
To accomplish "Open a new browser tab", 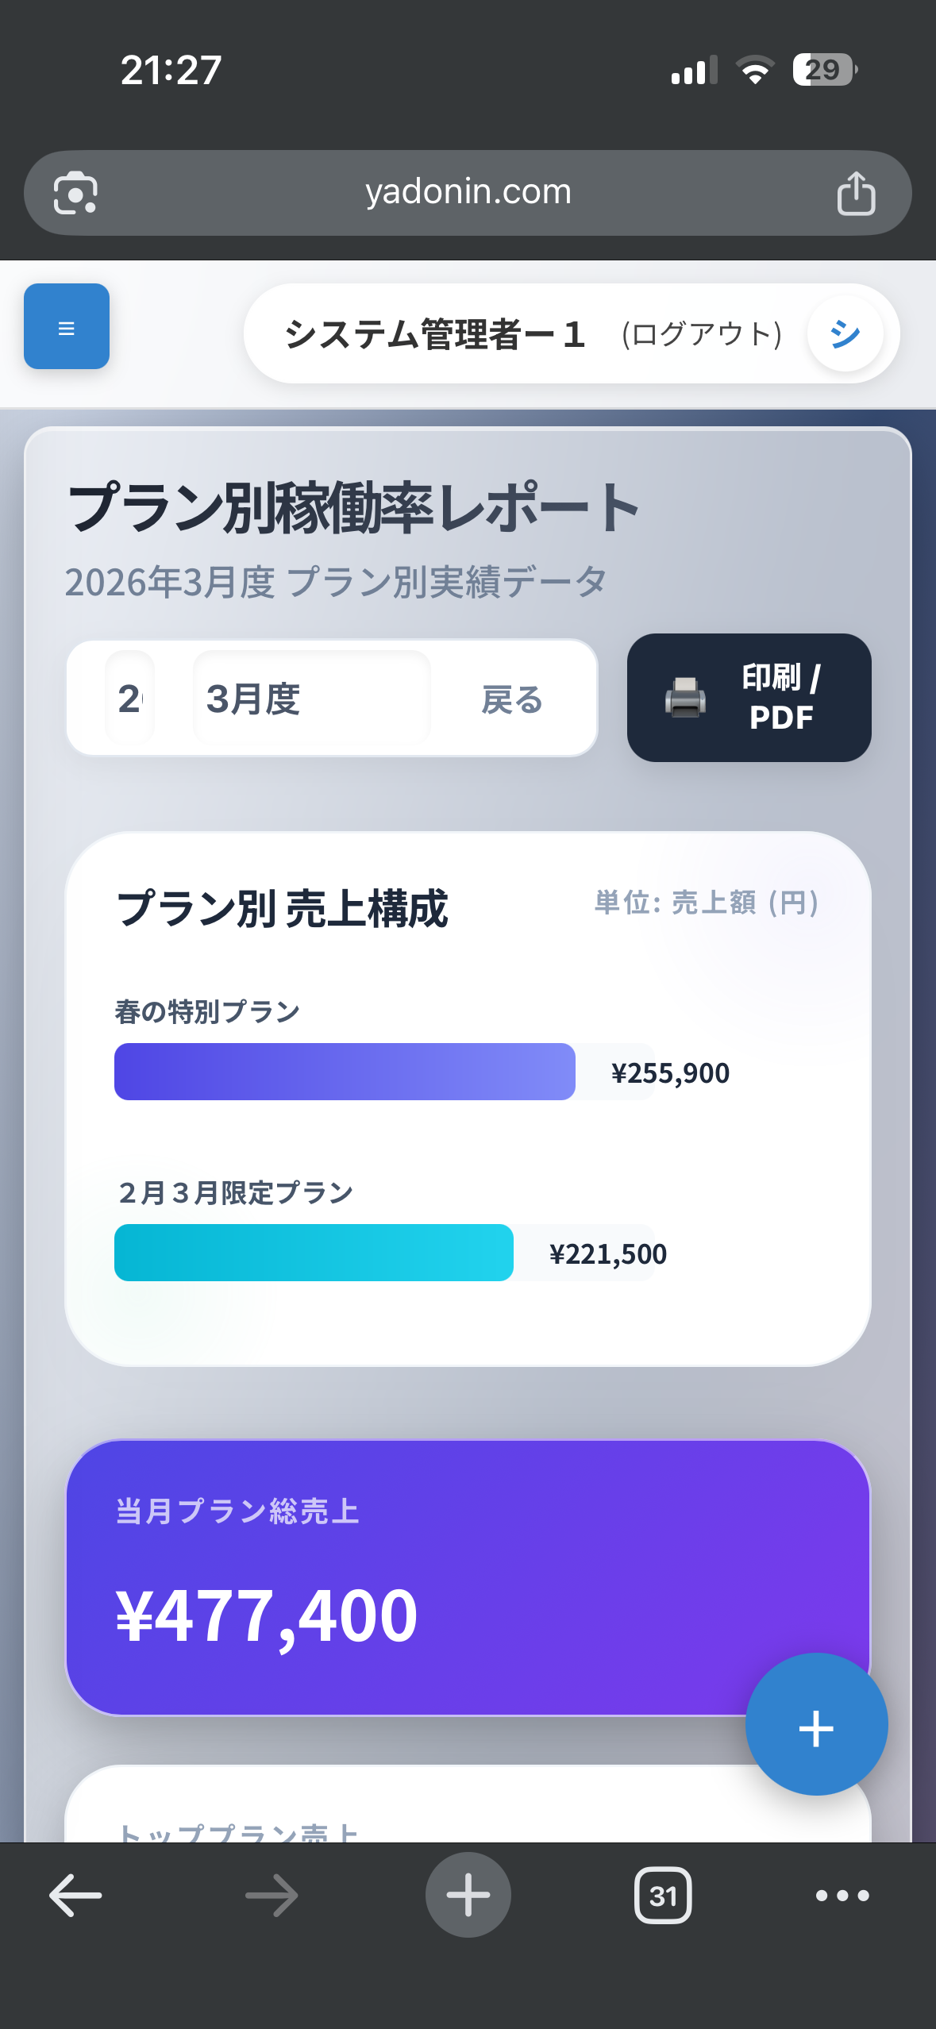I will click(468, 1896).
